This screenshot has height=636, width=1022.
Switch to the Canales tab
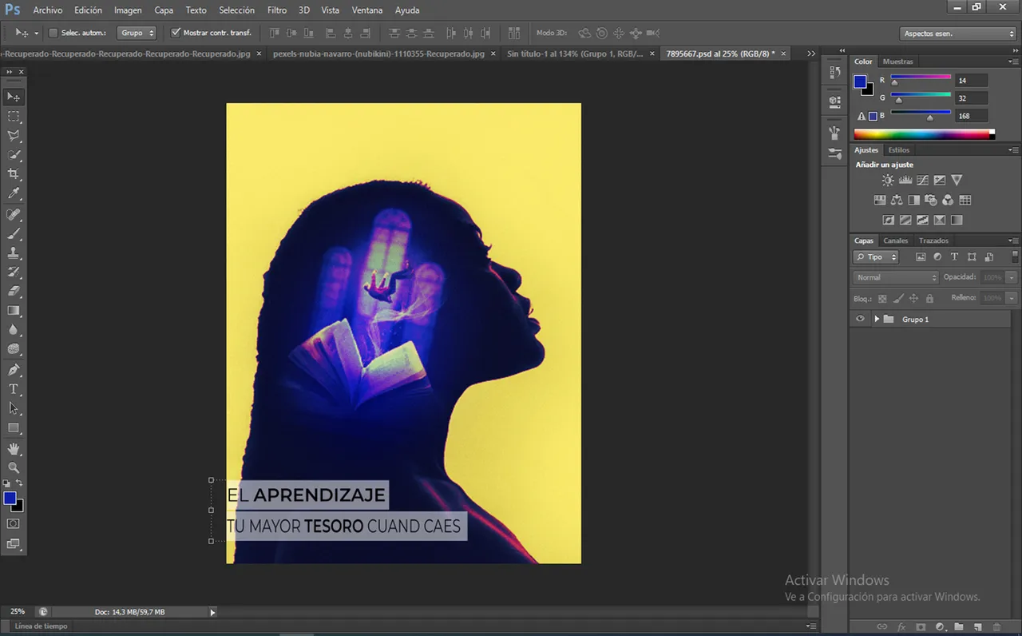pos(895,240)
